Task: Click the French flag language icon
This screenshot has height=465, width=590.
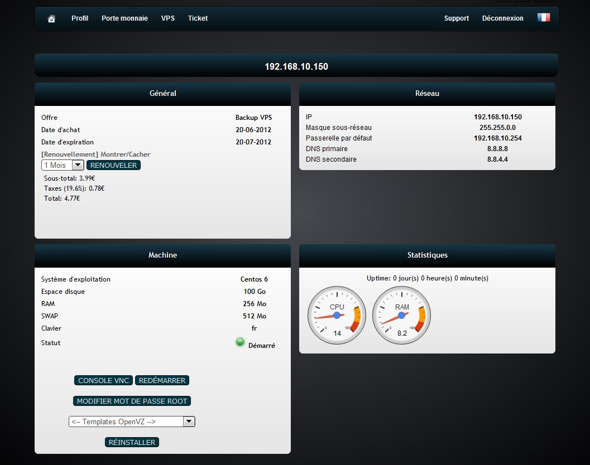Action: coord(543,18)
